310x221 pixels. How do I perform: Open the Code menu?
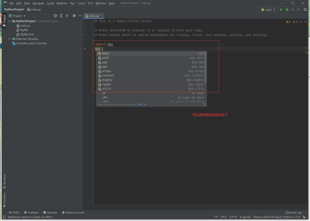pyautogui.click(x=50, y=3)
